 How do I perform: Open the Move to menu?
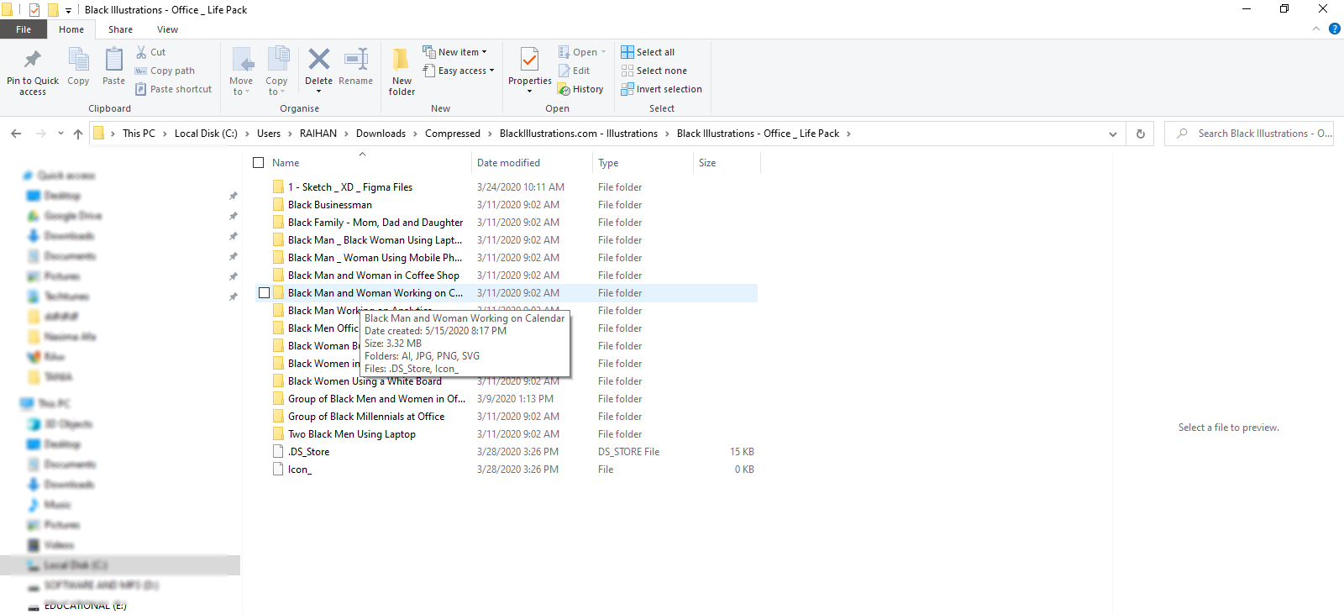(x=241, y=71)
